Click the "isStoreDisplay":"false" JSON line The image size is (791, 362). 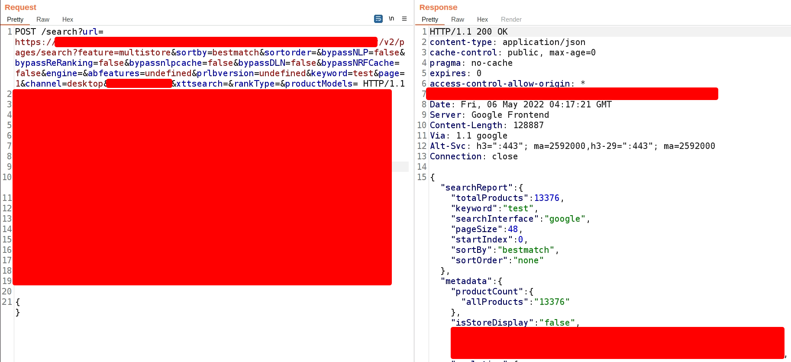coord(516,323)
